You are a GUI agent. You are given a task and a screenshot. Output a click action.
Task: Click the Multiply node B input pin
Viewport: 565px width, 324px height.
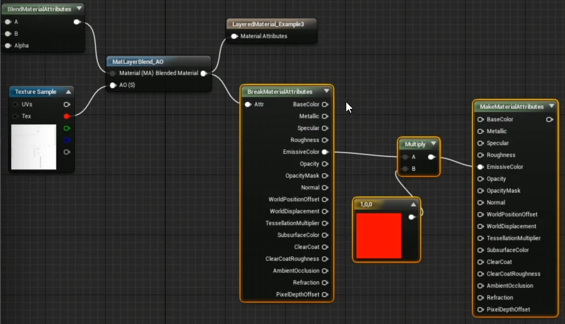pos(406,169)
